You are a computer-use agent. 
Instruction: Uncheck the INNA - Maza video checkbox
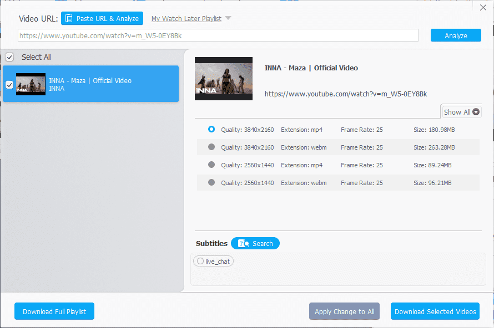tap(9, 85)
